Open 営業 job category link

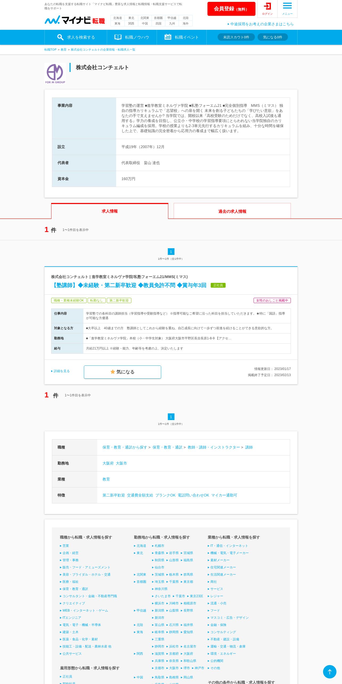pos(64,546)
